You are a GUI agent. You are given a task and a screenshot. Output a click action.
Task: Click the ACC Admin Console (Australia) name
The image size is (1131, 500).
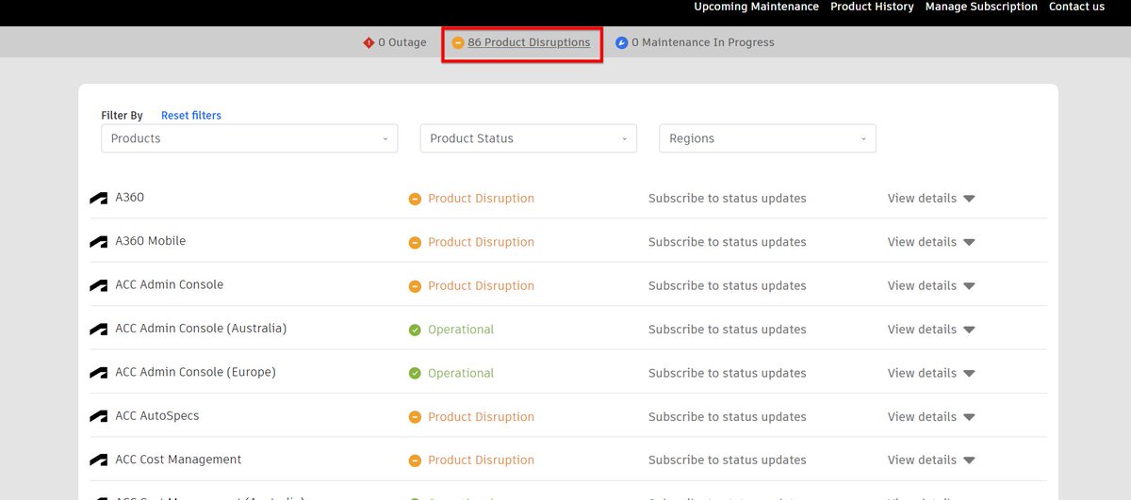201,329
